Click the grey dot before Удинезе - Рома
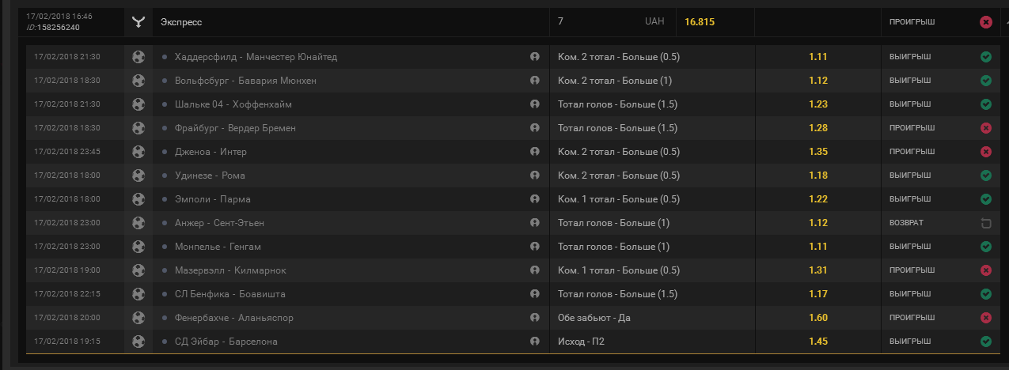1009x370 pixels. point(165,176)
